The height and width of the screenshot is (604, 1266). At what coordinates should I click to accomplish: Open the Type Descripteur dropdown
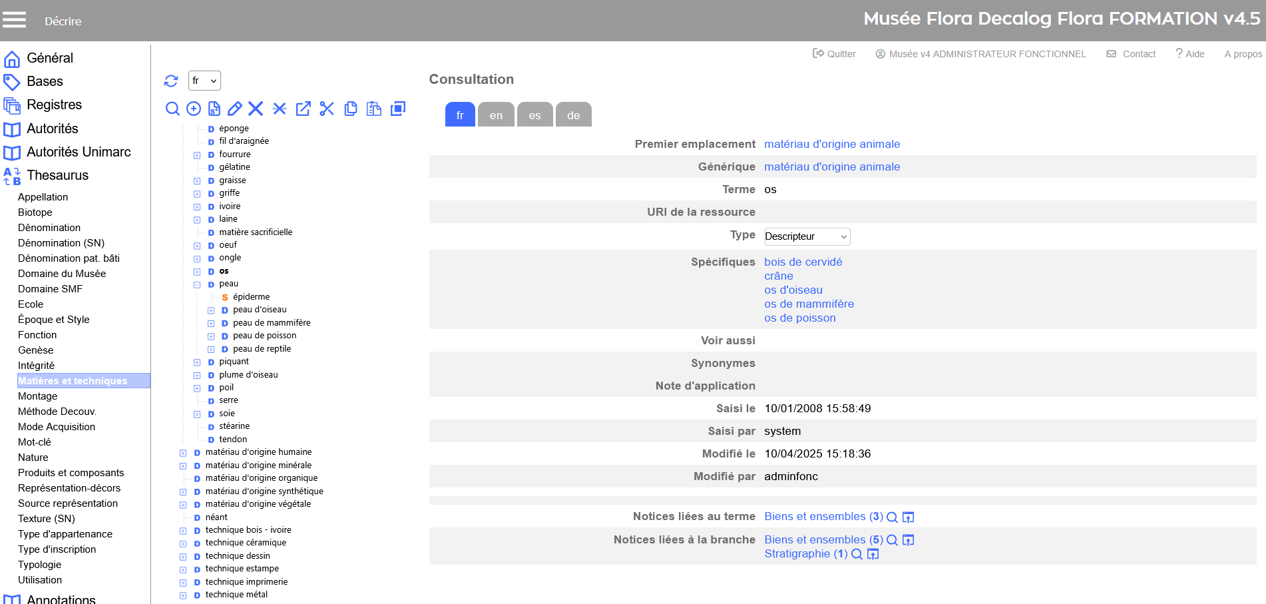[807, 236]
